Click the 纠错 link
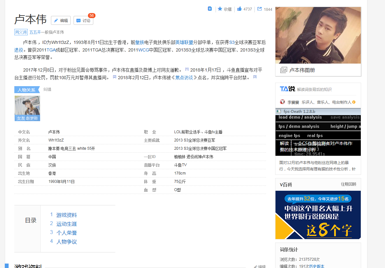Screen dimensions: 385x268 [47, 90]
